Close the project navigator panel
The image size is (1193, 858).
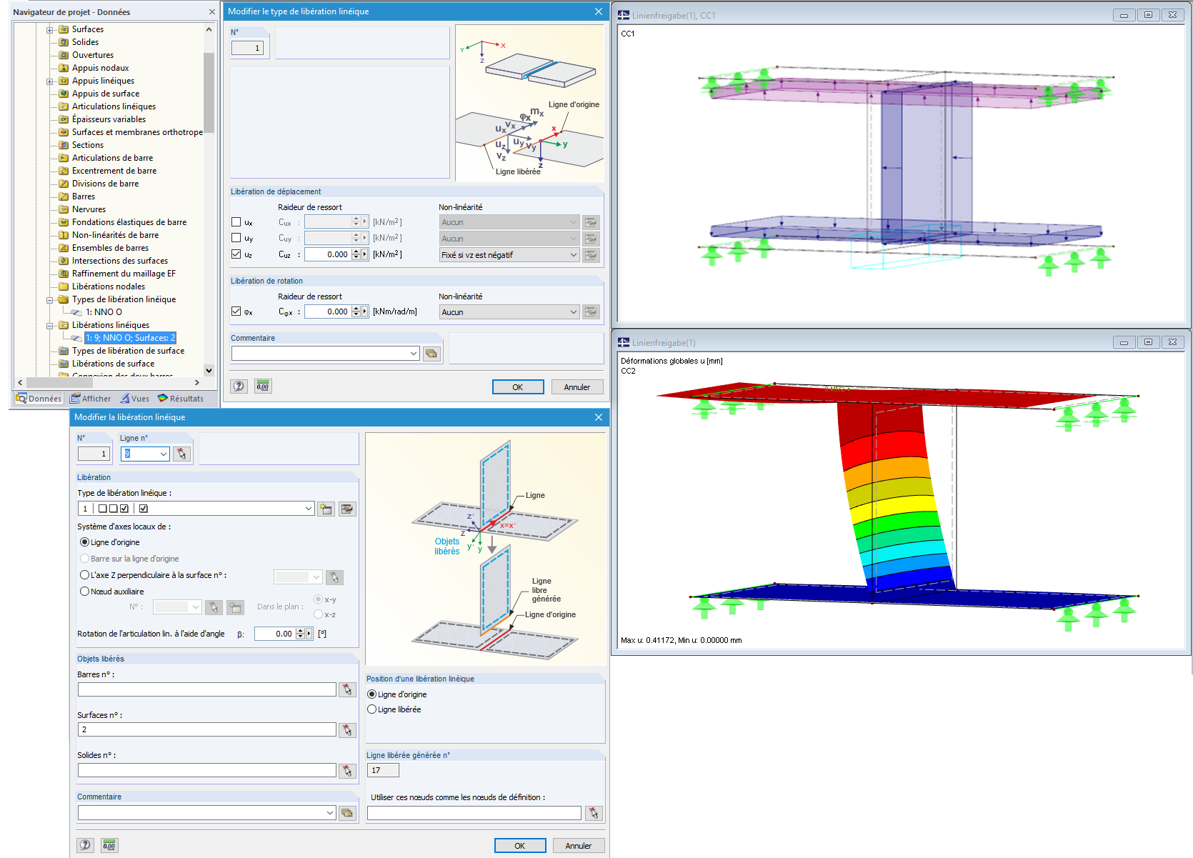click(212, 12)
